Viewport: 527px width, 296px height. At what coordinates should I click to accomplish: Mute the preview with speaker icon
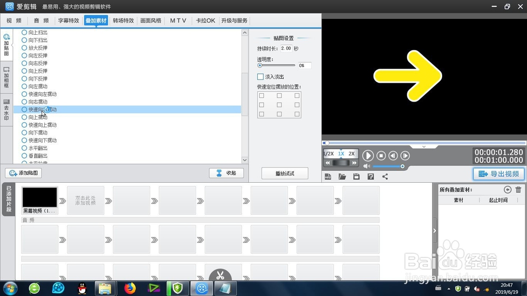pos(366,166)
